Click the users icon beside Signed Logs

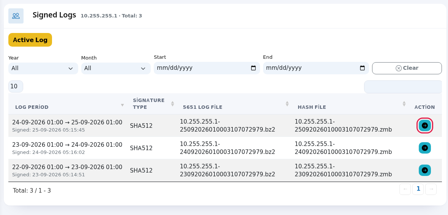point(16,16)
